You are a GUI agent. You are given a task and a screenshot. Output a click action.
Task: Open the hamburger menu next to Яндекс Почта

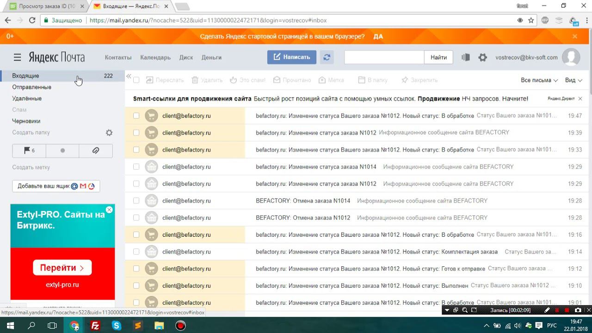[17, 57]
